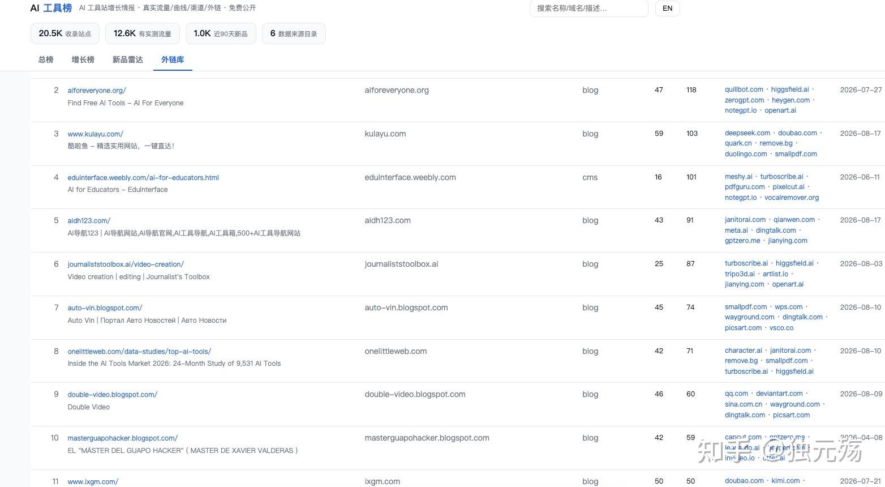Click vsco.co in the auto-vin row
This screenshot has width=885, height=487.
point(781,328)
